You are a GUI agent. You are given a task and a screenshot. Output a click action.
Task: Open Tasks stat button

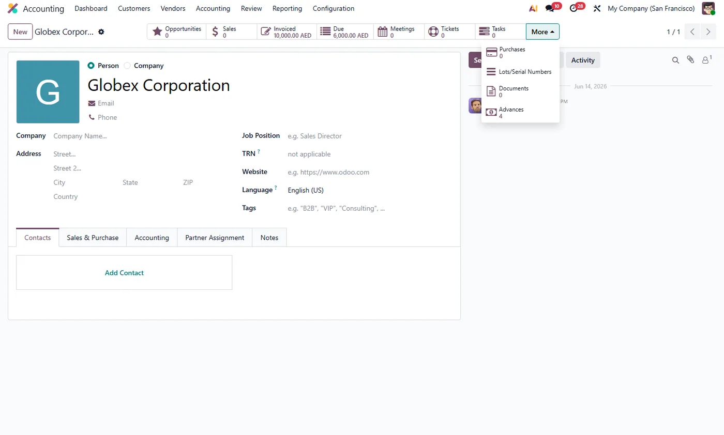tap(500, 32)
